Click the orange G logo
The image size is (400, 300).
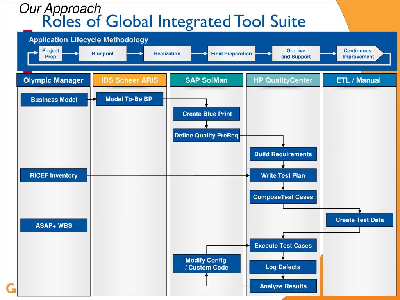[x=11, y=288]
